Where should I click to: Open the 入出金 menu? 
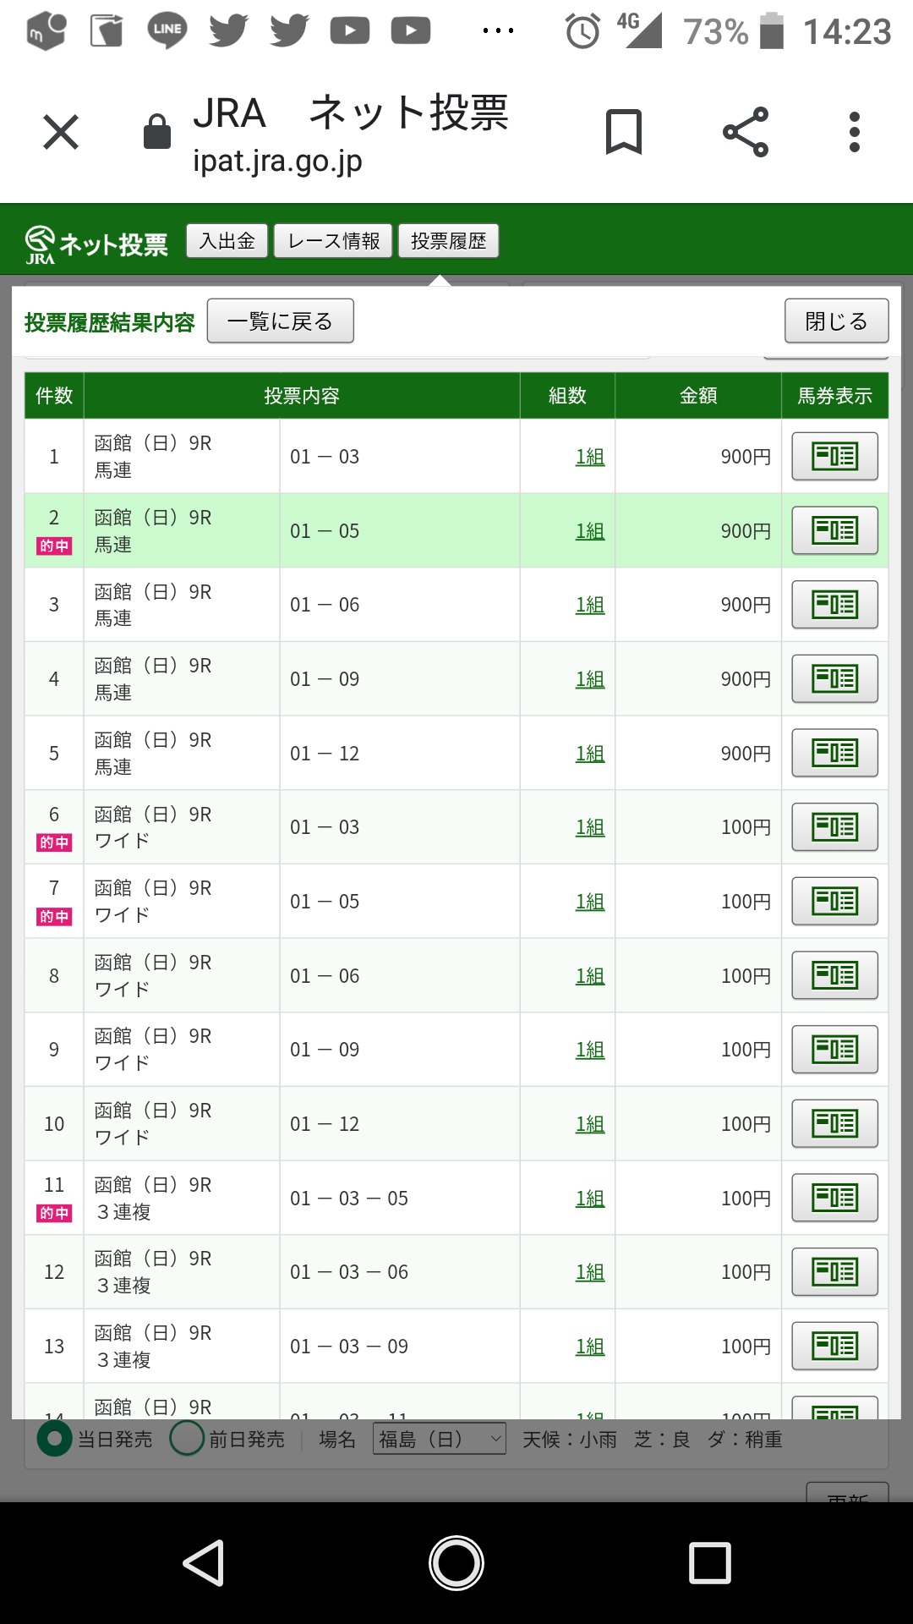point(227,241)
